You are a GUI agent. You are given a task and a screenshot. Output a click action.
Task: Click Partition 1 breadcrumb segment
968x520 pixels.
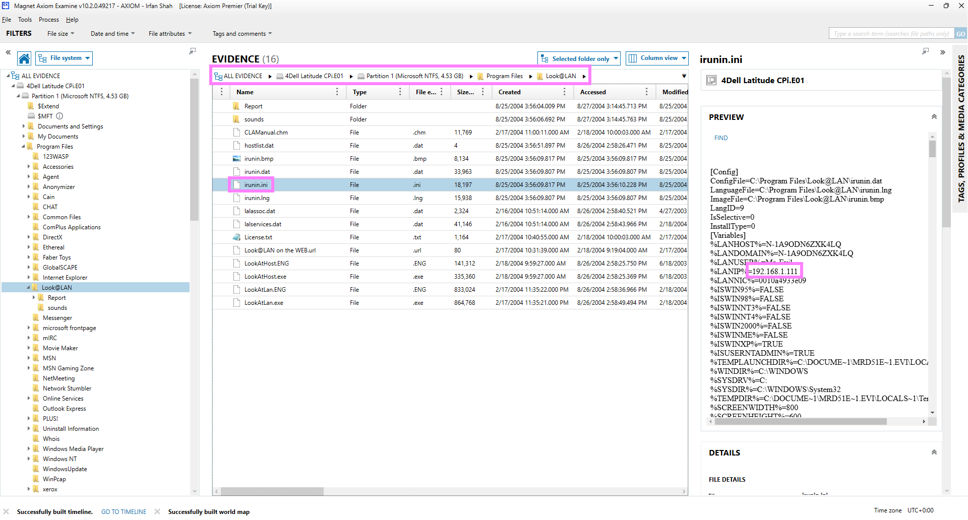tap(414, 76)
